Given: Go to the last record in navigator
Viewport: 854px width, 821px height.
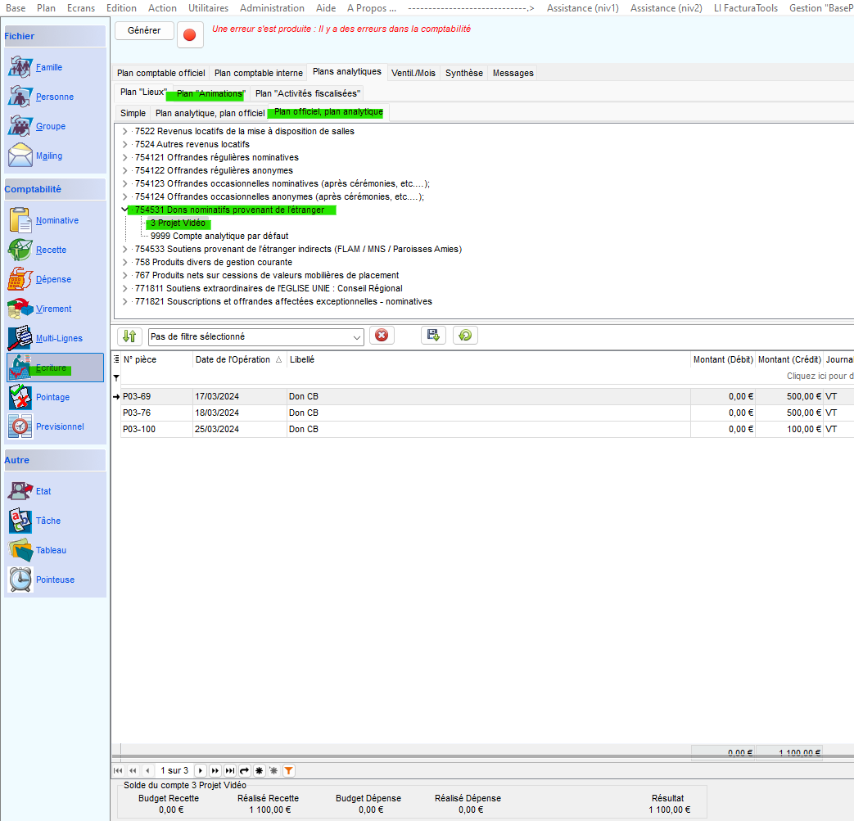Looking at the screenshot, I should pos(230,770).
